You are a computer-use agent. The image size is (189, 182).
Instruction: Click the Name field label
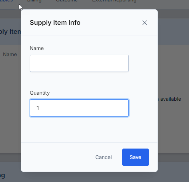click(x=37, y=48)
